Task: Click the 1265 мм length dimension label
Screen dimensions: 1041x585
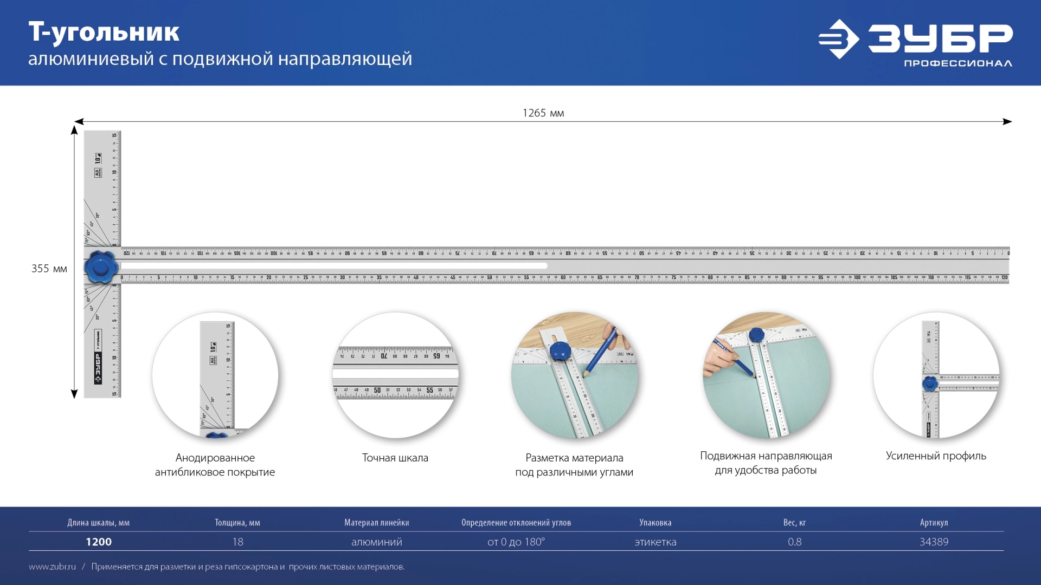Action: click(x=543, y=113)
